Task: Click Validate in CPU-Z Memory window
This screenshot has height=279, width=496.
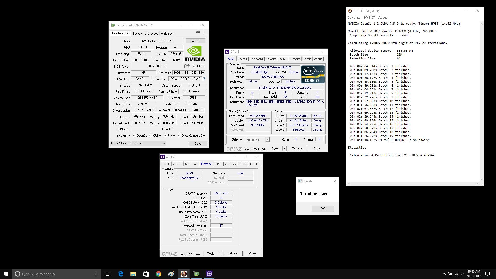Action: [x=232, y=253]
